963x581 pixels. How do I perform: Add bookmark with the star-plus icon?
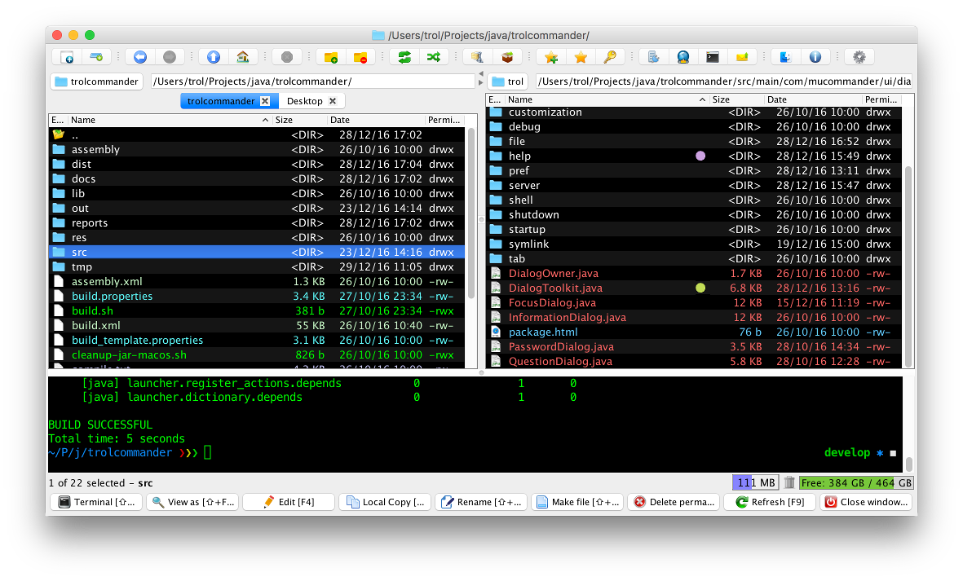coord(551,57)
